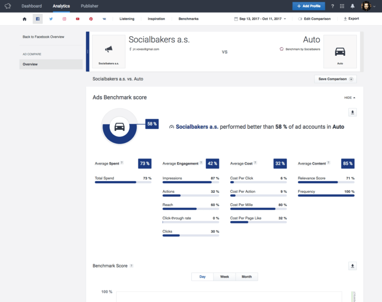Viewport: 382px width, 302px height.
Task: Open the date range picker
Action: click(260, 19)
